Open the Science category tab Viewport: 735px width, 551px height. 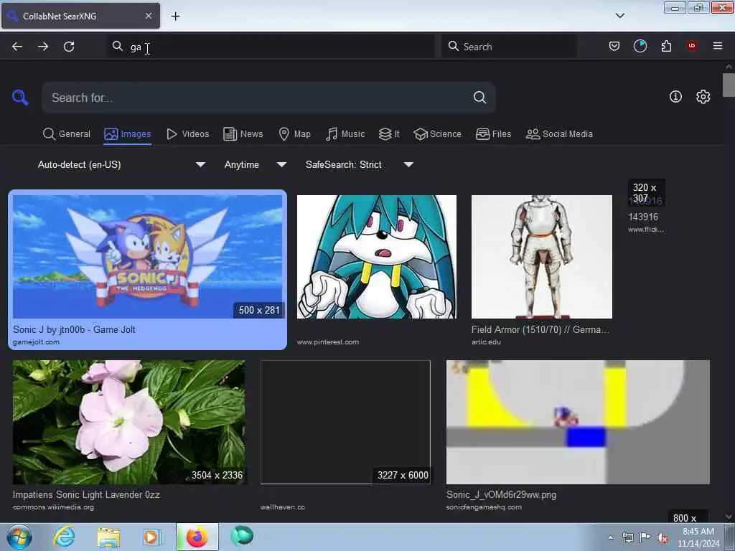437,134
